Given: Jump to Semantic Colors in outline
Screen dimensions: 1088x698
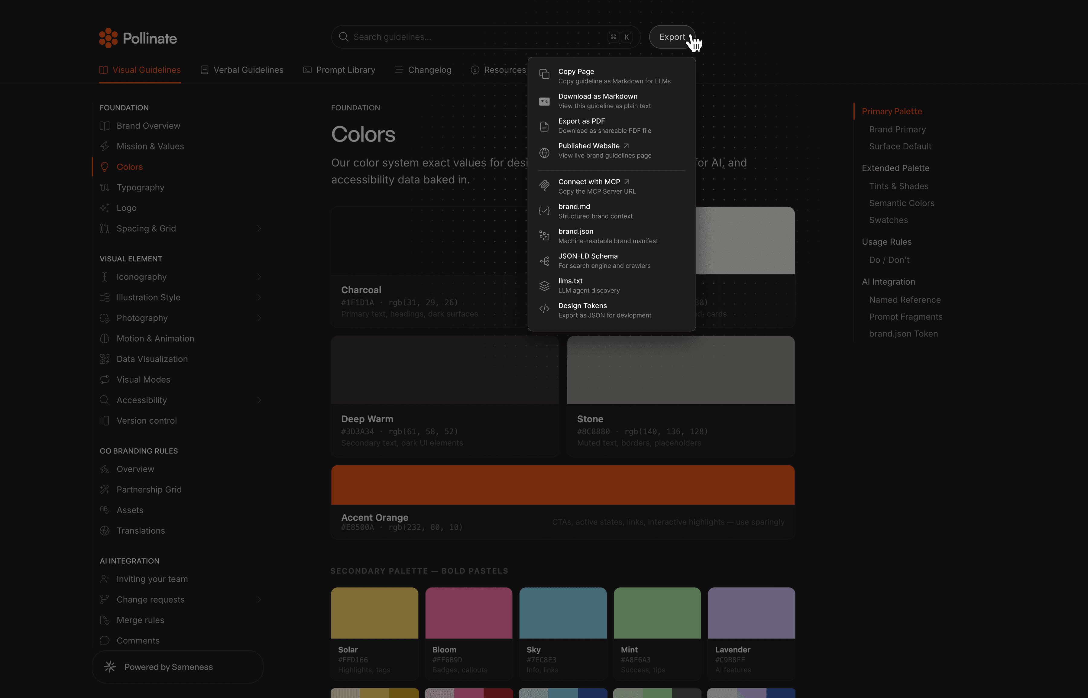Looking at the screenshot, I should click(901, 203).
